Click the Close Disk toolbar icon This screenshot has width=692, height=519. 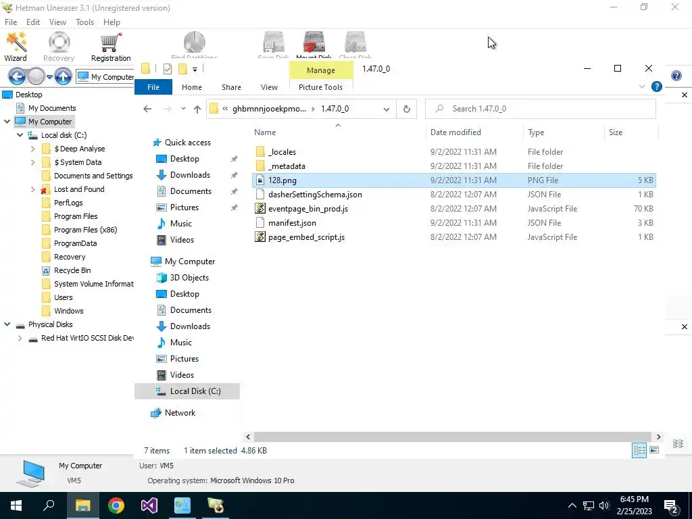[355, 44]
